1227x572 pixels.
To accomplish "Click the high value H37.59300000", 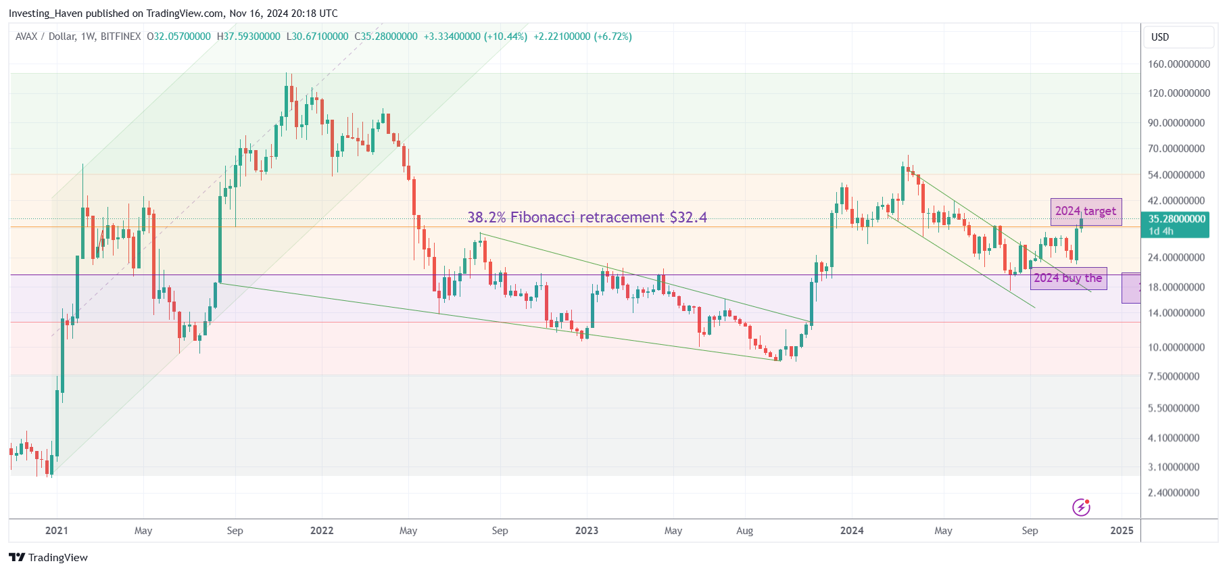I will click(249, 37).
